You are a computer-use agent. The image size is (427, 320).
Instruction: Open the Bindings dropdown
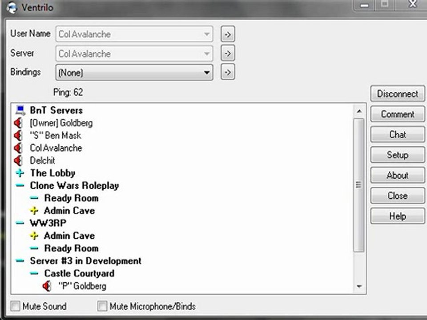coord(134,72)
